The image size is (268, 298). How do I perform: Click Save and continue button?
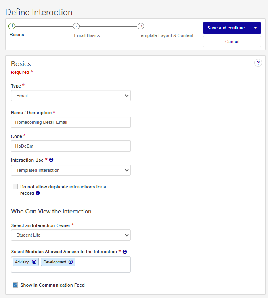tap(226, 28)
